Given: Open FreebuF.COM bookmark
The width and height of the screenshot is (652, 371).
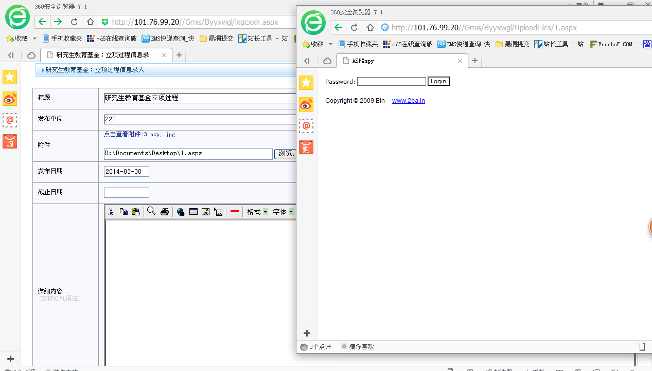Looking at the screenshot, I should tap(612, 44).
